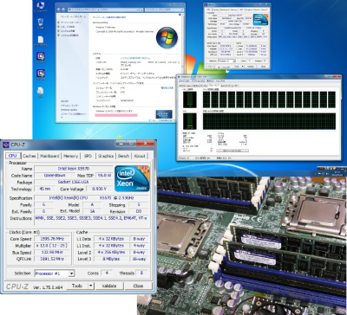Open the SPD tab in large CPU-Z window
347x315 pixels.
(88, 156)
